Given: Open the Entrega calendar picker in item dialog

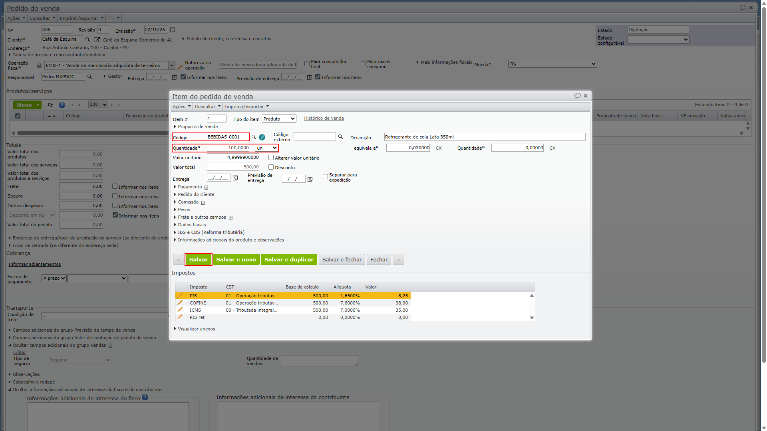Looking at the screenshot, I should tap(235, 178).
